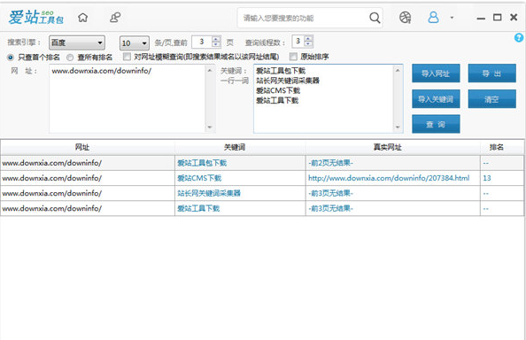The image size is (526, 340).
Task: Sort by 真实网址 column header
Action: point(393,147)
